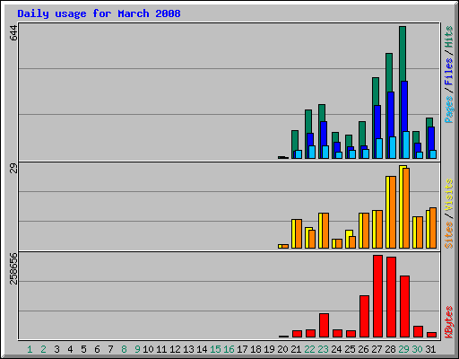Screen dimensions: 459x359
Task: Click the red KBytes bar for day 28
Action: pos(391,297)
